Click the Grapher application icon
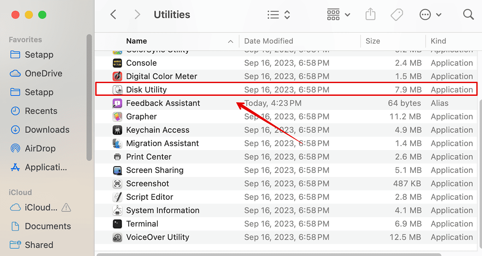The image size is (482, 256). (117, 116)
